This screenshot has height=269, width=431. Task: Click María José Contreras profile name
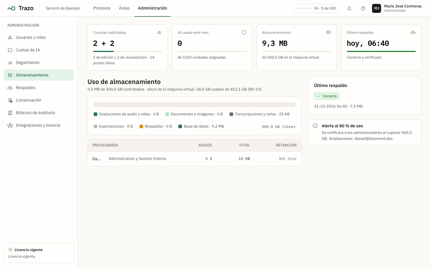point(403,6)
